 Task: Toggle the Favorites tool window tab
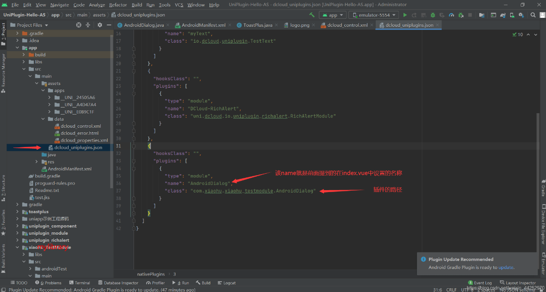[3, 223]
